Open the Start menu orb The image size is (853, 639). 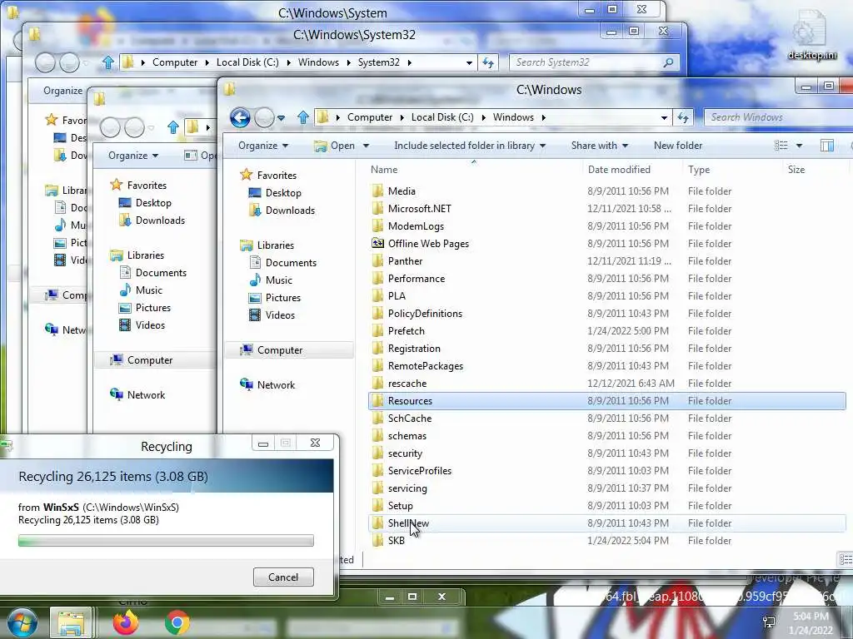[22, 622]
